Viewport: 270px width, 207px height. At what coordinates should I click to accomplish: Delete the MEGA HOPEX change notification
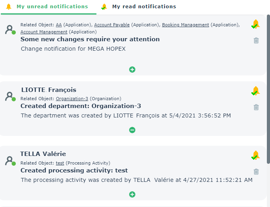[x=256, y=40]
